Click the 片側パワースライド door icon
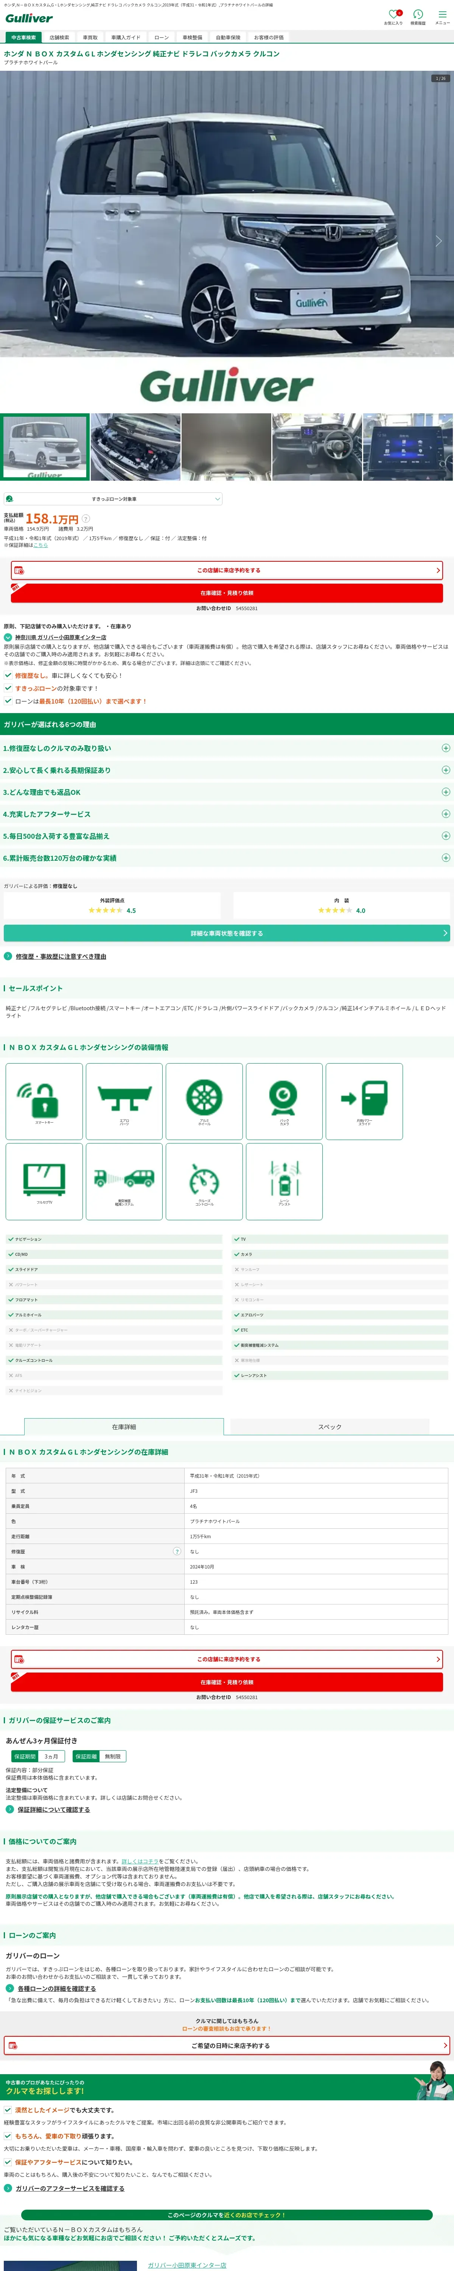Viewport: 454px width, 2271px height. tap(364, 1100)
